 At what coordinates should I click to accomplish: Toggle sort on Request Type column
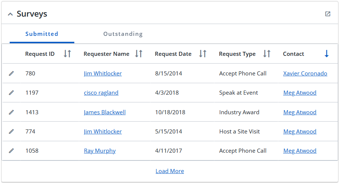(x=267, y=54)
